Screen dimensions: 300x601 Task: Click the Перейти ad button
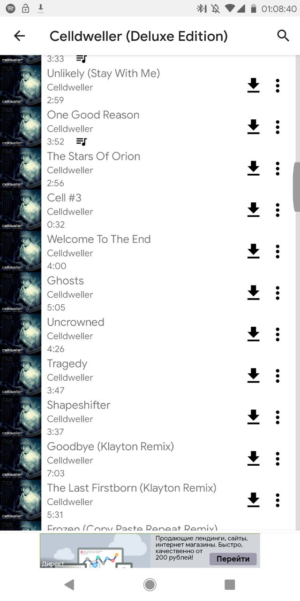coord(233,559)
